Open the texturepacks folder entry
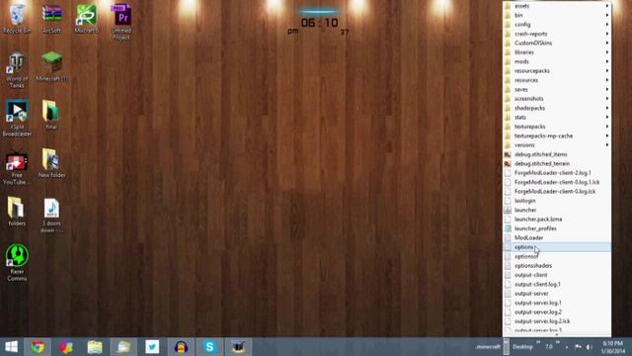This screenshot has width=632, height=356. pyautogui.click(x=557, y=127)
